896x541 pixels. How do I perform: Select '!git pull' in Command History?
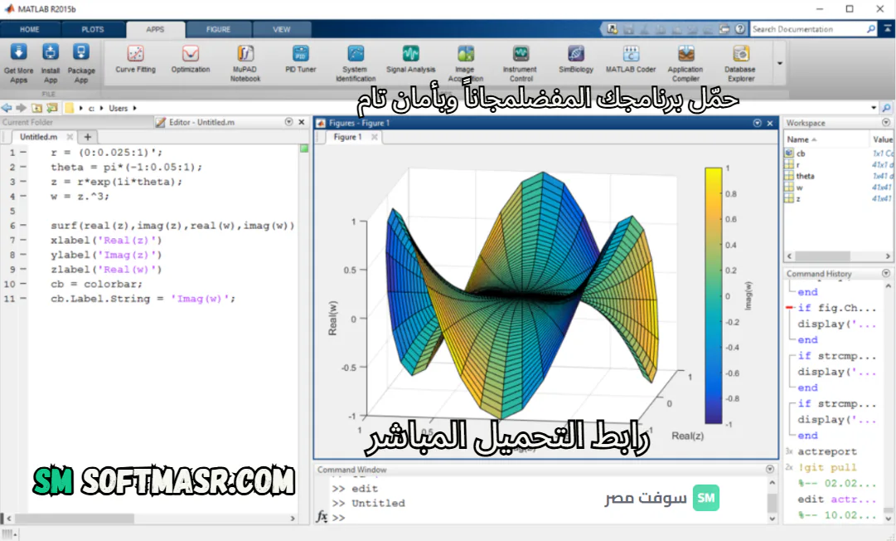tap(827, 467)
